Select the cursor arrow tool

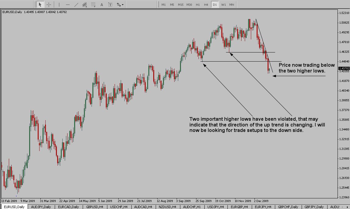pyautogui.click(x=40, y=5)
